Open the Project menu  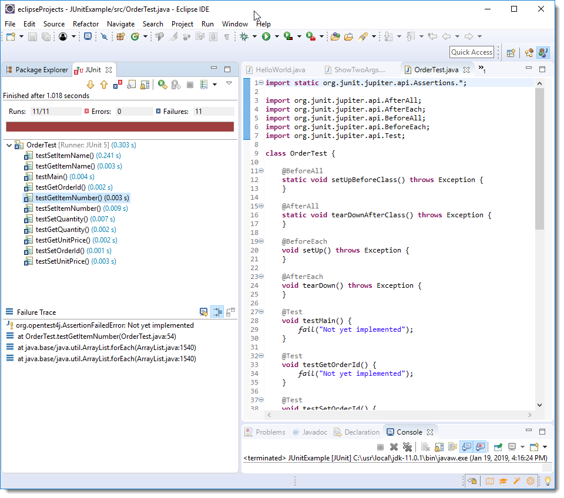pyautogui.click(x=182, y=23)
